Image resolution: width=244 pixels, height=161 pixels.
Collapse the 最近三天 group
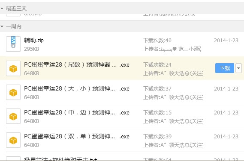click(2, 9)
